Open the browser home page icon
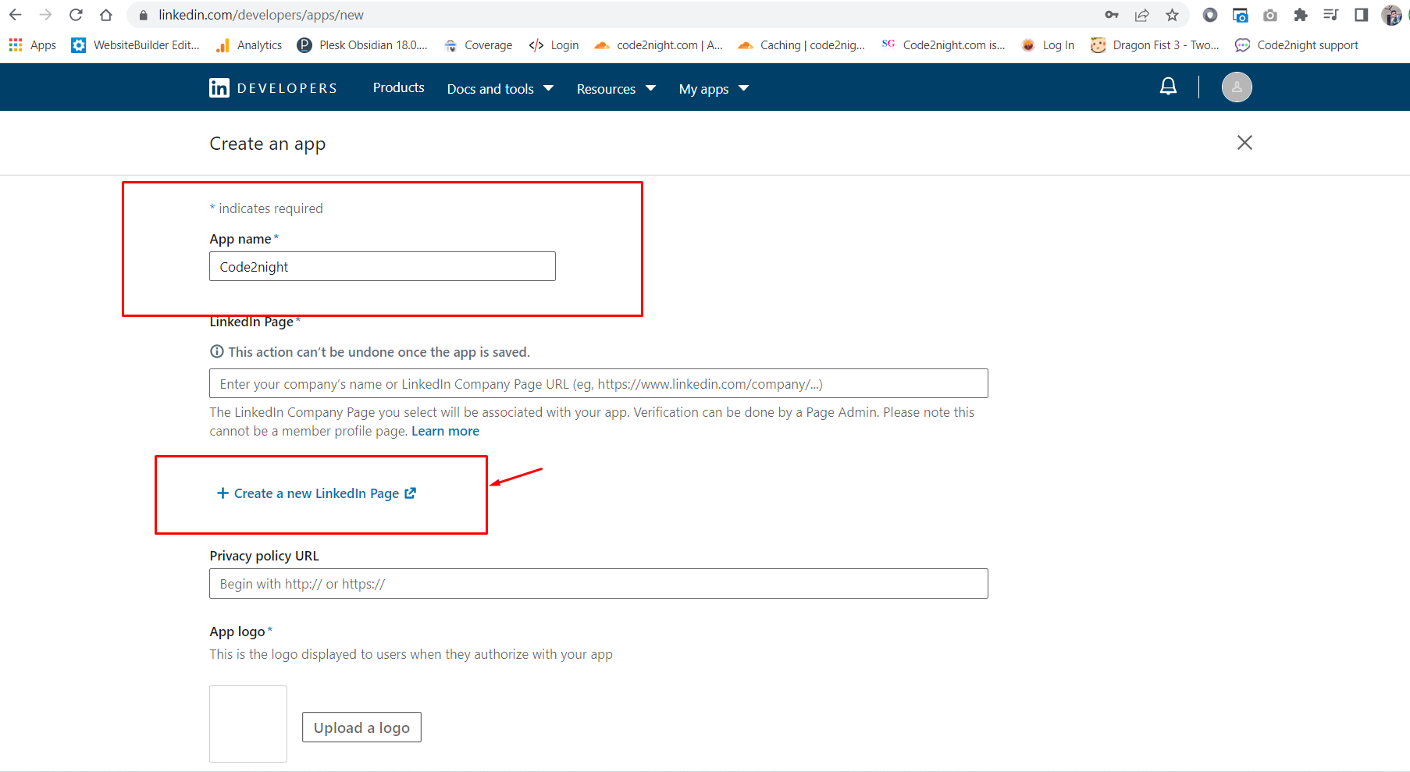 click(106, 15)
